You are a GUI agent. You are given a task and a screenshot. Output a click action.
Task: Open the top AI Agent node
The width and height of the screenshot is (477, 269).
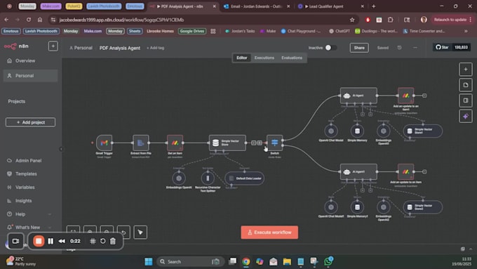(358, 96)
